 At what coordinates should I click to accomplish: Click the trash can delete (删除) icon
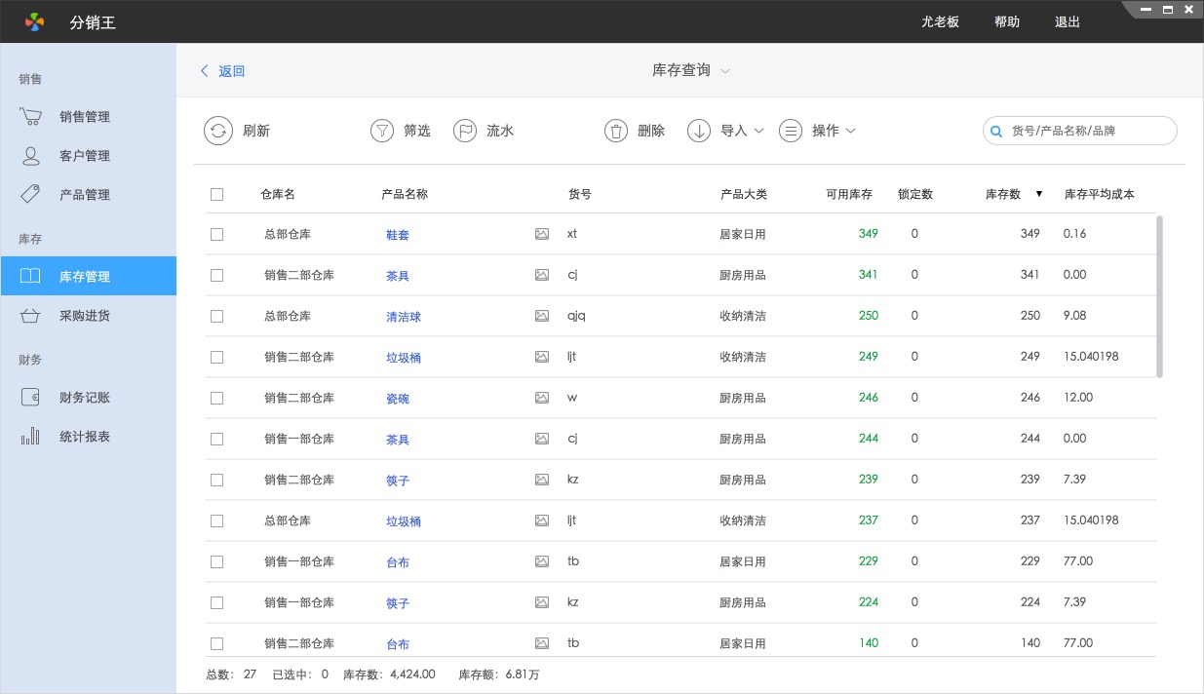(615, 131)
